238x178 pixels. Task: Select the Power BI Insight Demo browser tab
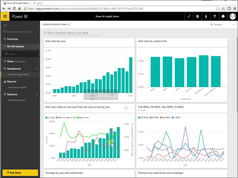point(19,3)
